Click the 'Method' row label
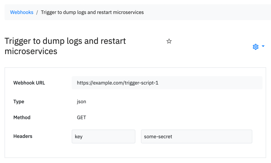 point(22,117)
